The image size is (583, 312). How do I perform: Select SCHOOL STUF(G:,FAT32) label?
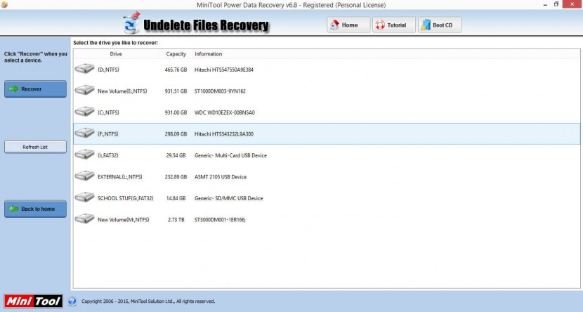[125, 198]
